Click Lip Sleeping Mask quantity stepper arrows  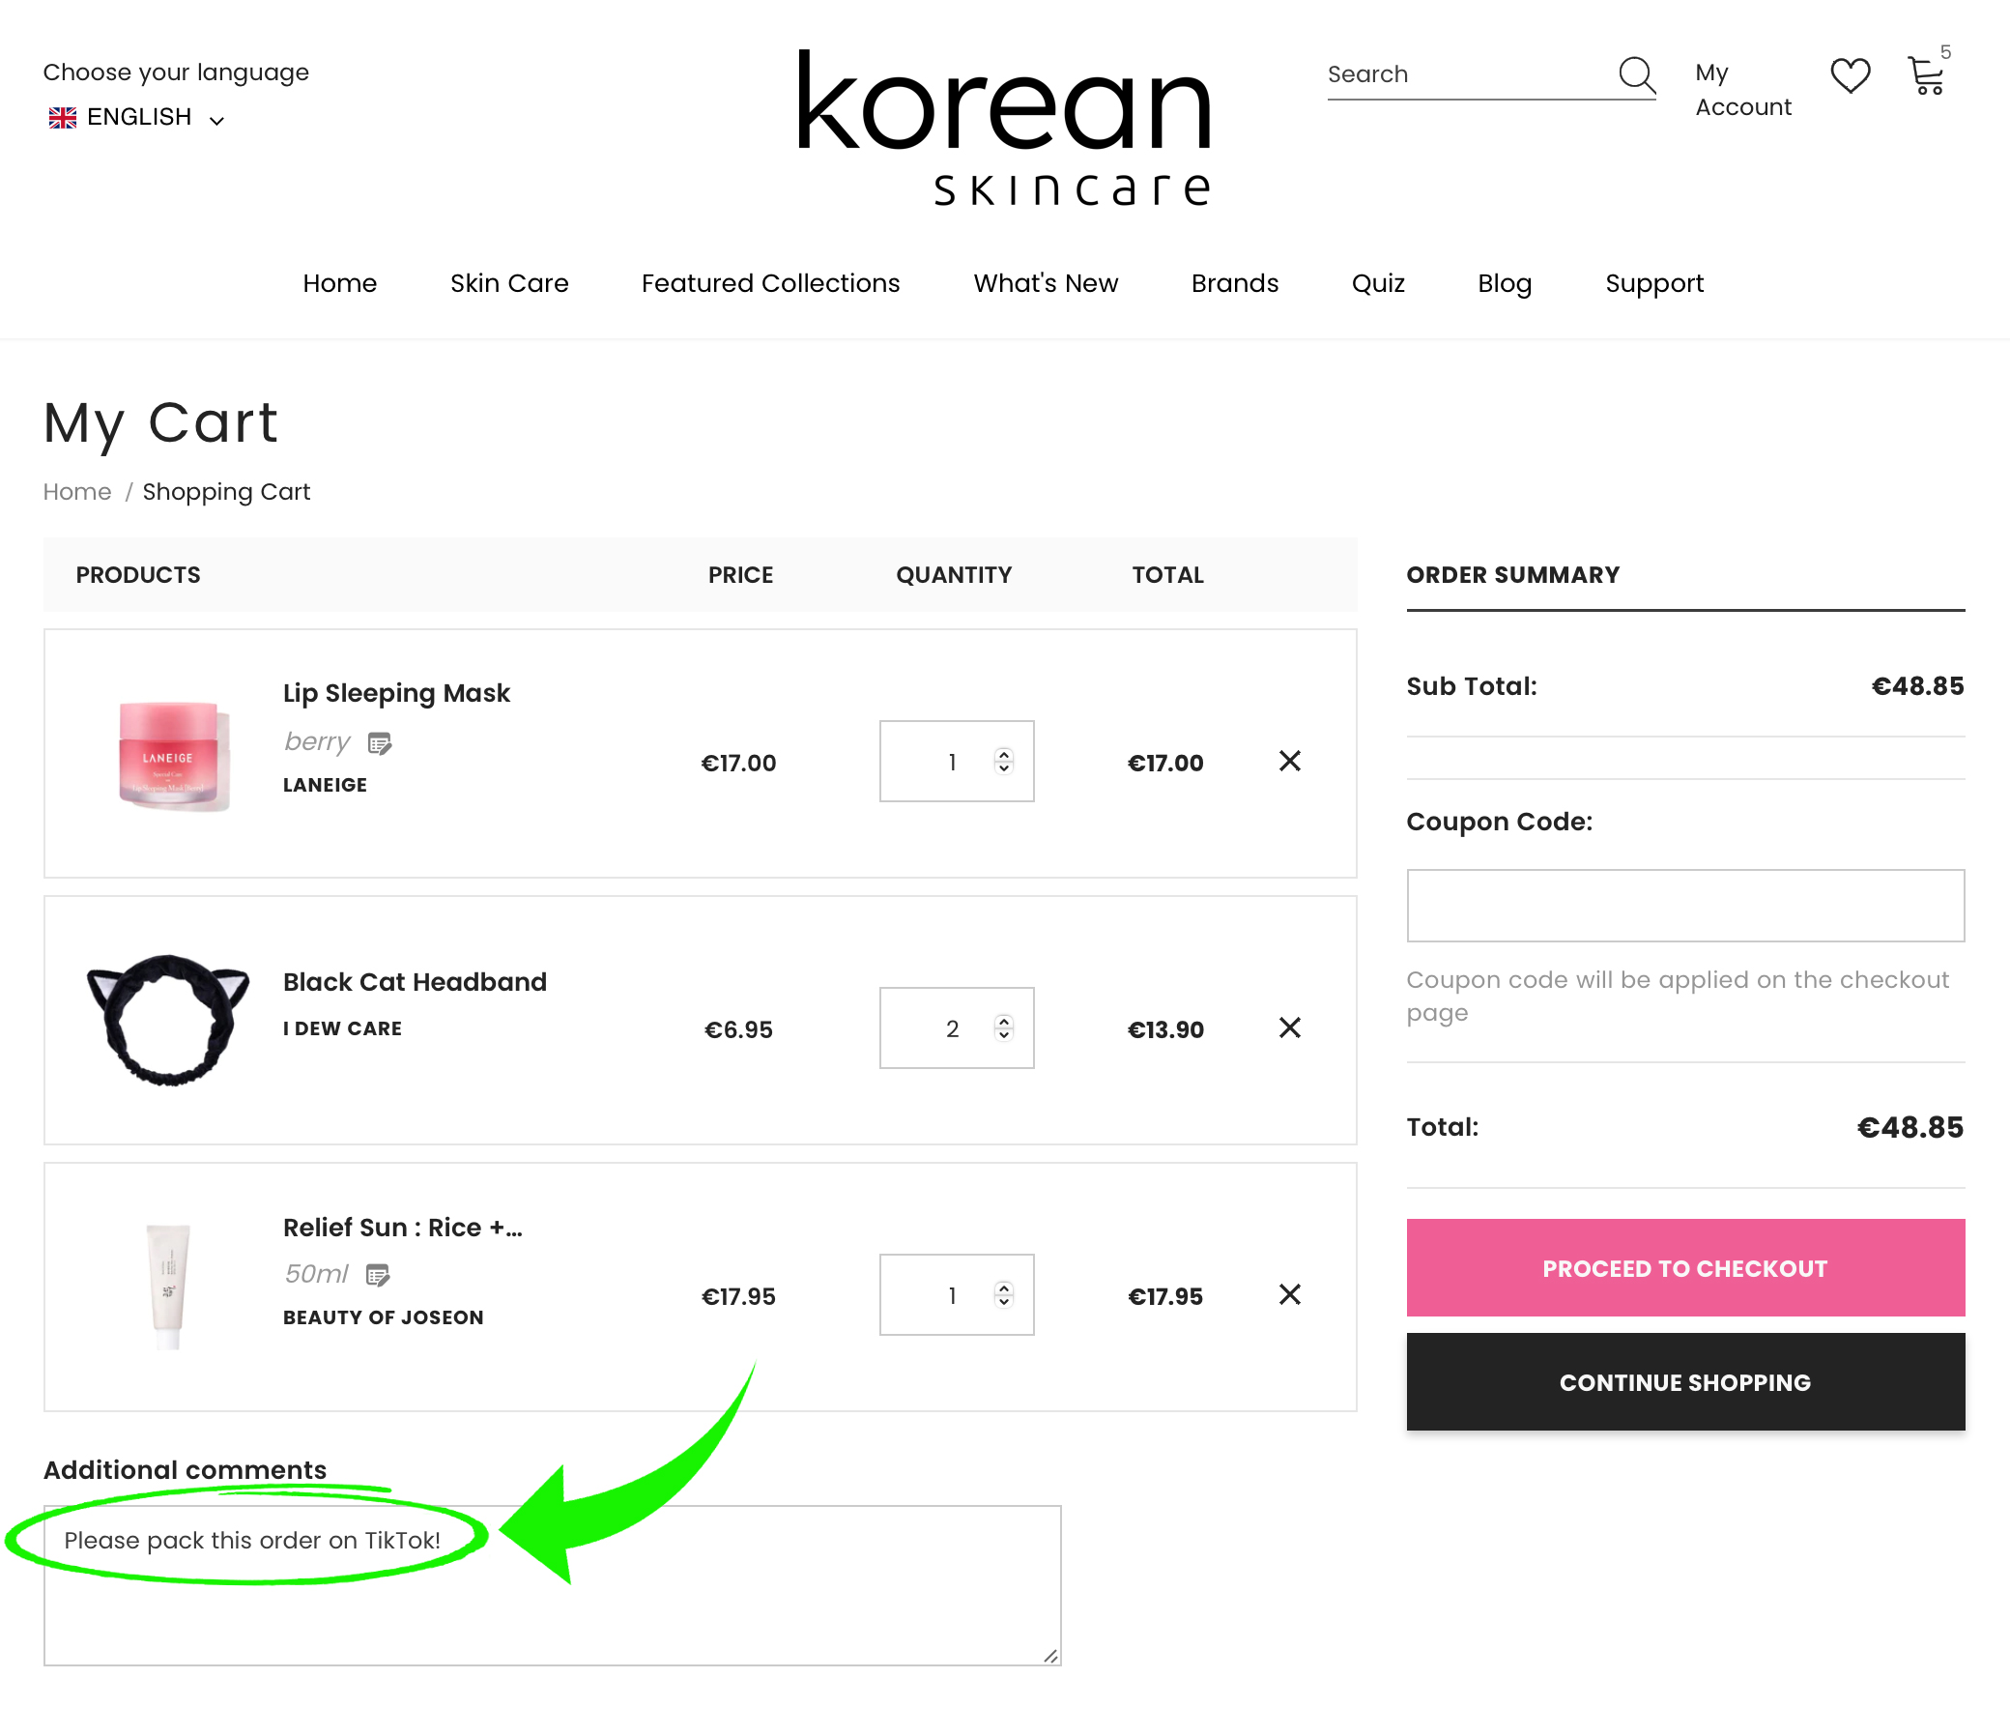tap(1004, 761)
